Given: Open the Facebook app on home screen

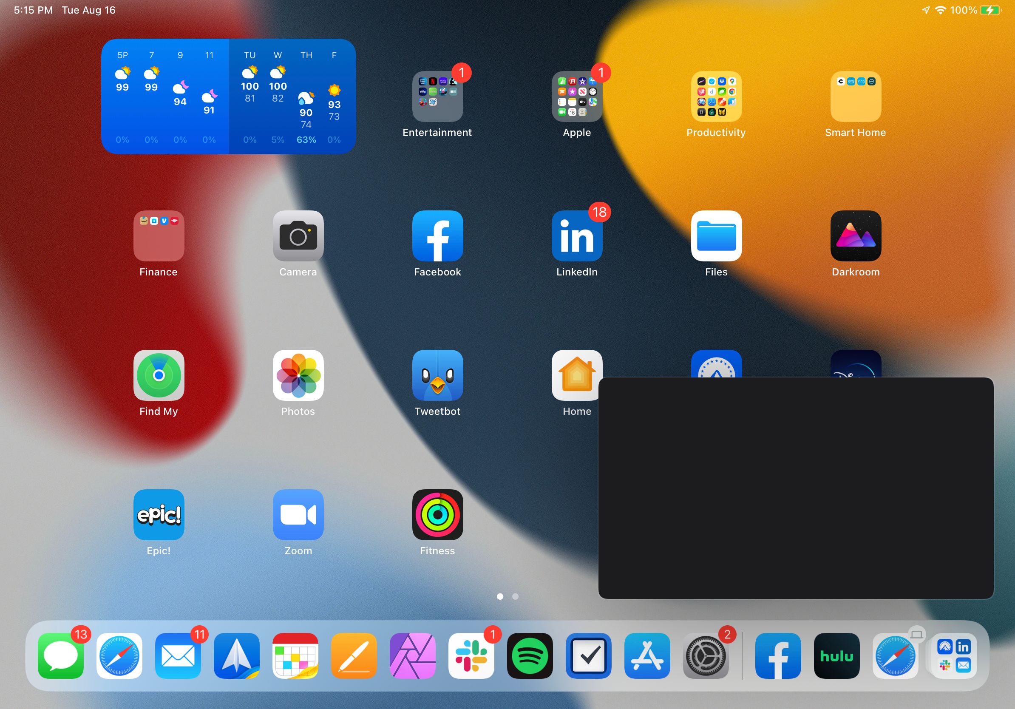Looking at the screenshot, I should [x=437, y=235].
